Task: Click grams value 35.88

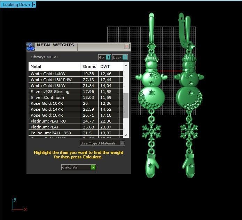Action: [88, 127]
